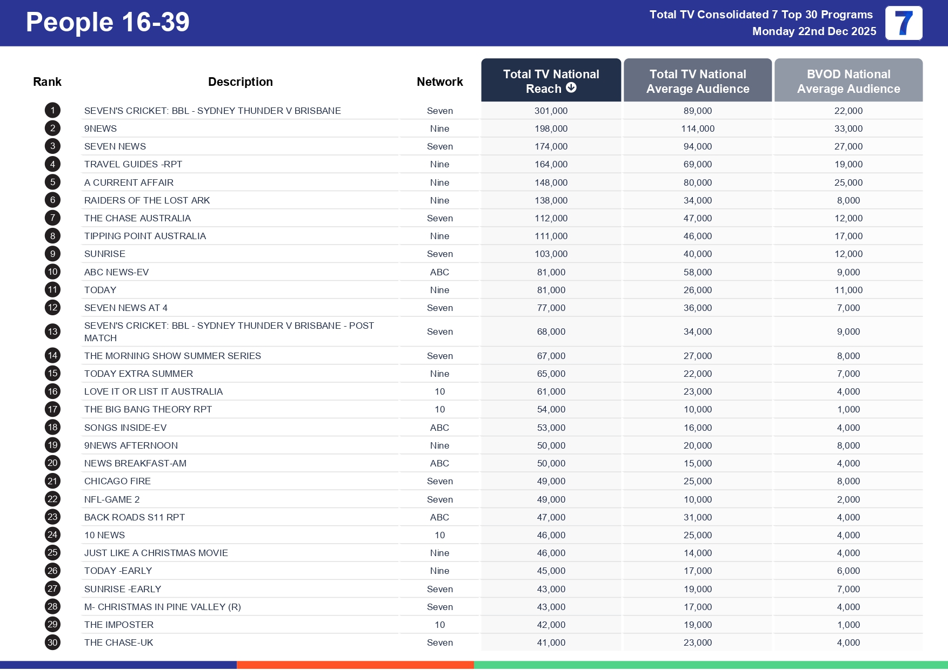Click the SUNRISE program name
The image size is (948, 670).
point(105,254)
